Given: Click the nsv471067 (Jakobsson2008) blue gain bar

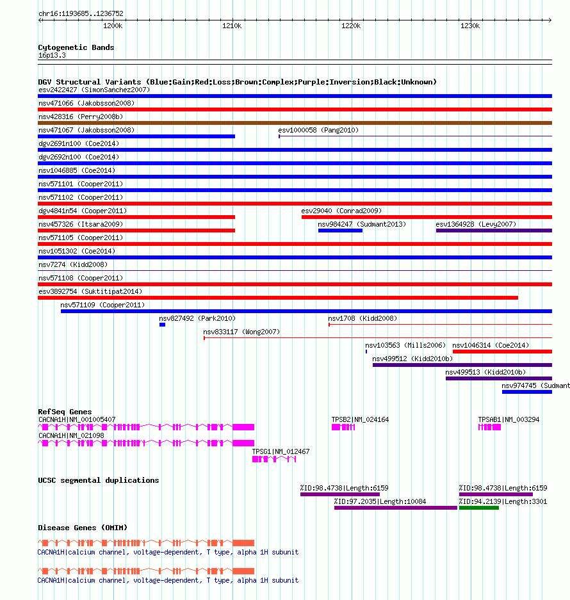Looking at the screenshot, I should 136,136.
